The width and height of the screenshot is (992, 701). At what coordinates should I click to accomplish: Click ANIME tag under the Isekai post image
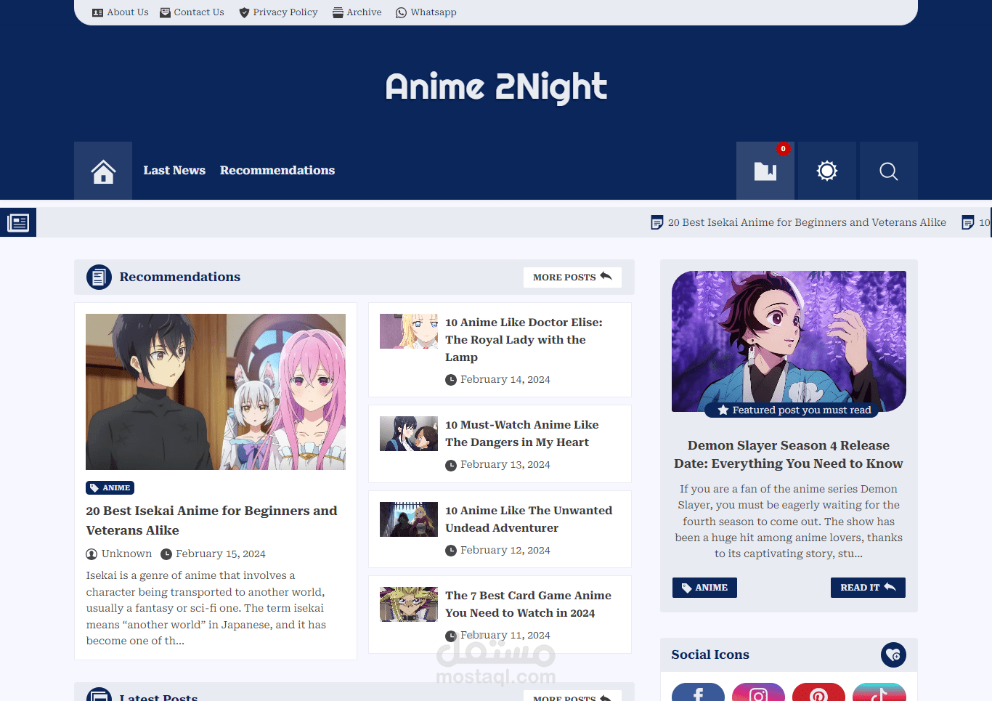pos(110,488)
